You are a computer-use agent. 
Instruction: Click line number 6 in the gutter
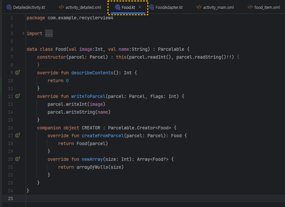tap(11, 49)
